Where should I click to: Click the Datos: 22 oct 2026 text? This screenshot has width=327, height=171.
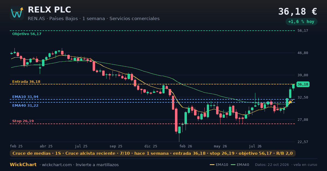click(x=272, y=165)
